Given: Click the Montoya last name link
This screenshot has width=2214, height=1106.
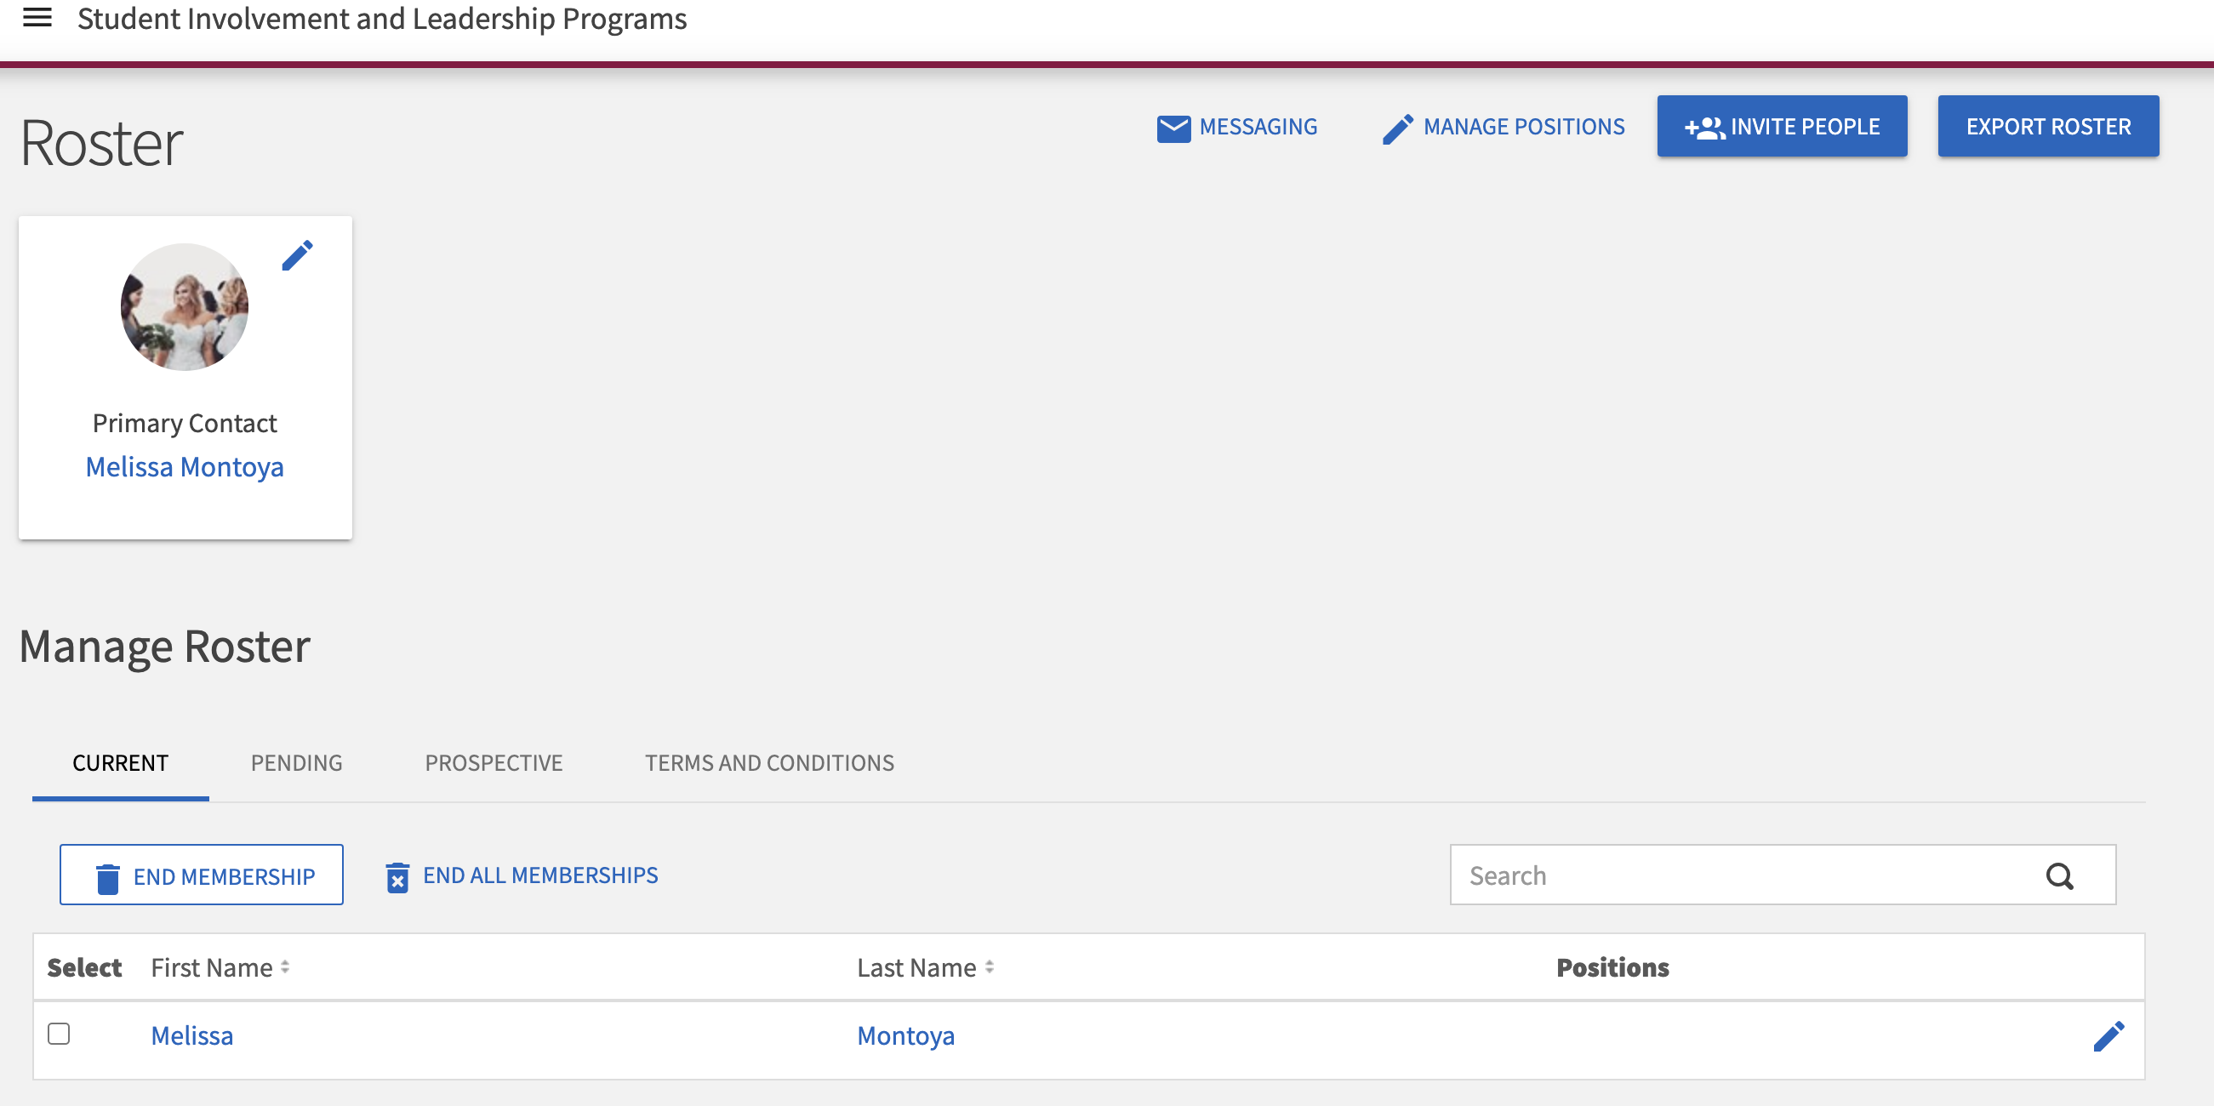Looking at the screenshot, I should pyautogui.click(x=905, y=1035).
